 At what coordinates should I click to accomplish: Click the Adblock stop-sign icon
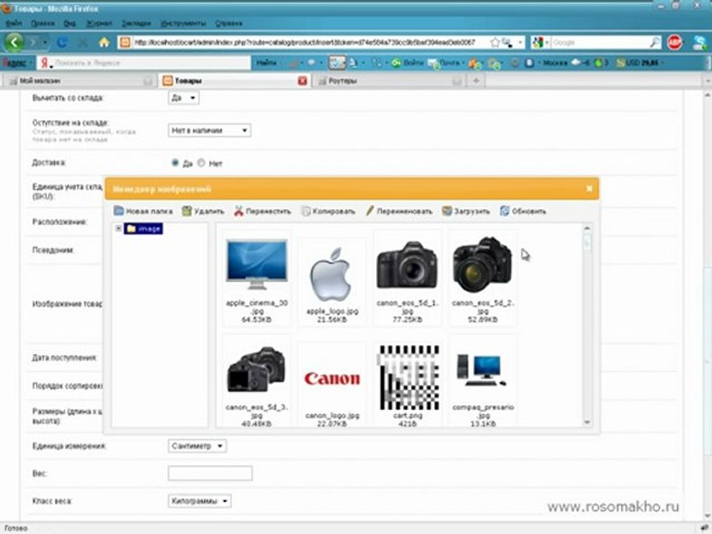674,42
